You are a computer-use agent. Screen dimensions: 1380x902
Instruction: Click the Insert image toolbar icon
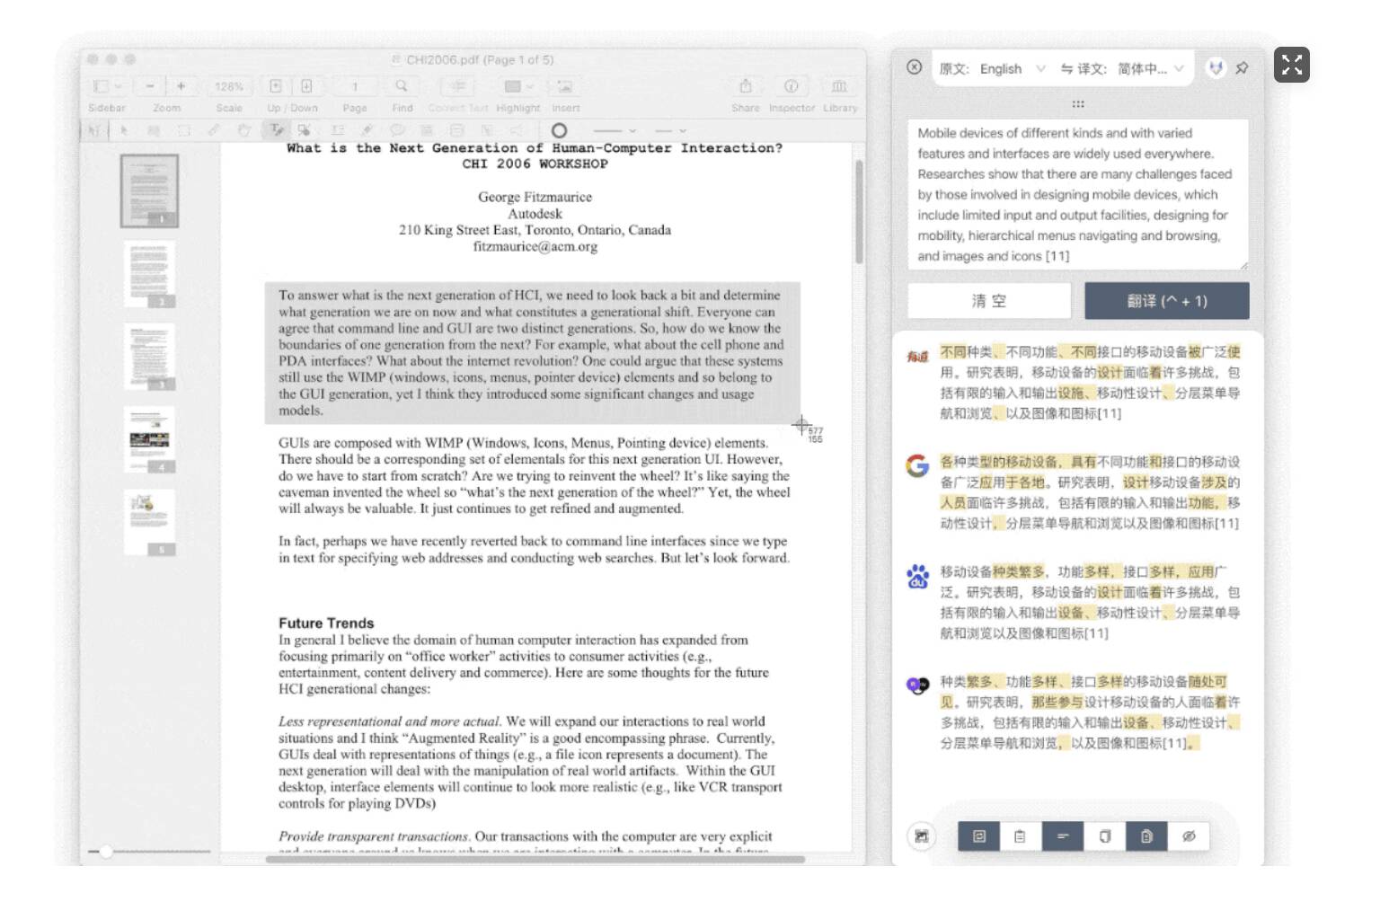[x=565, y=86]
